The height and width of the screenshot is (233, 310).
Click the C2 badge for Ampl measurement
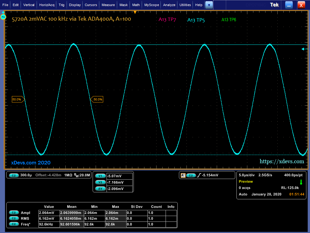[14, 213]
